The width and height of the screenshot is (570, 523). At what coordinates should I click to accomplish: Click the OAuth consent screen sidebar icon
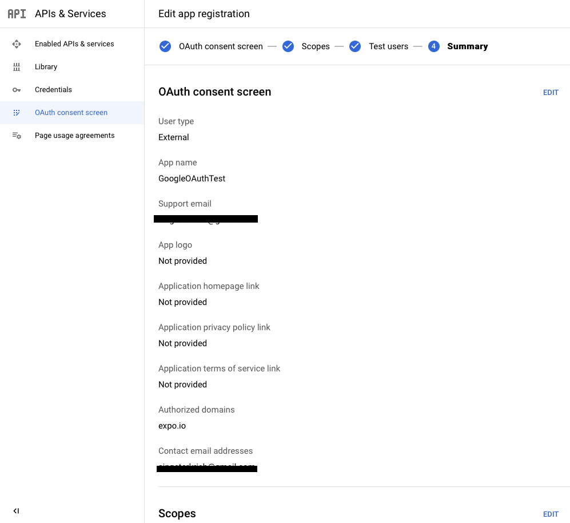pyautogui.click(x=17, y=113)
